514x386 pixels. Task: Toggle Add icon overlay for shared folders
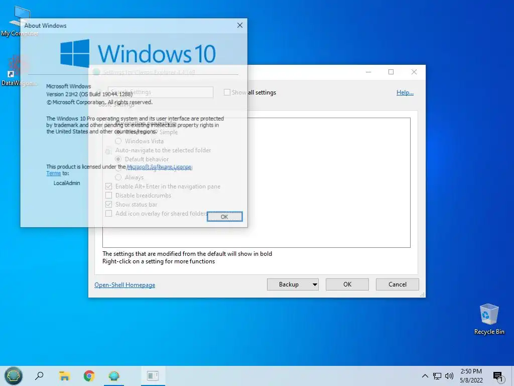coord(108,213)
